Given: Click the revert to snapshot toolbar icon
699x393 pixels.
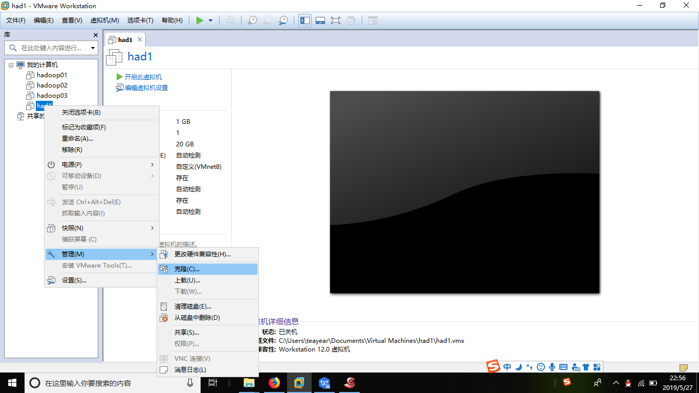Looking at the screenshot, I should coord(268,20).
